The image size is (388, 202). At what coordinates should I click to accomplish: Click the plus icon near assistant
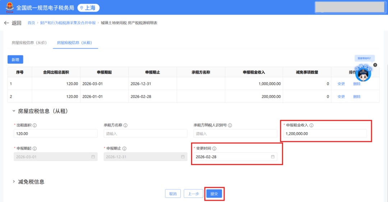click(375, 65)
